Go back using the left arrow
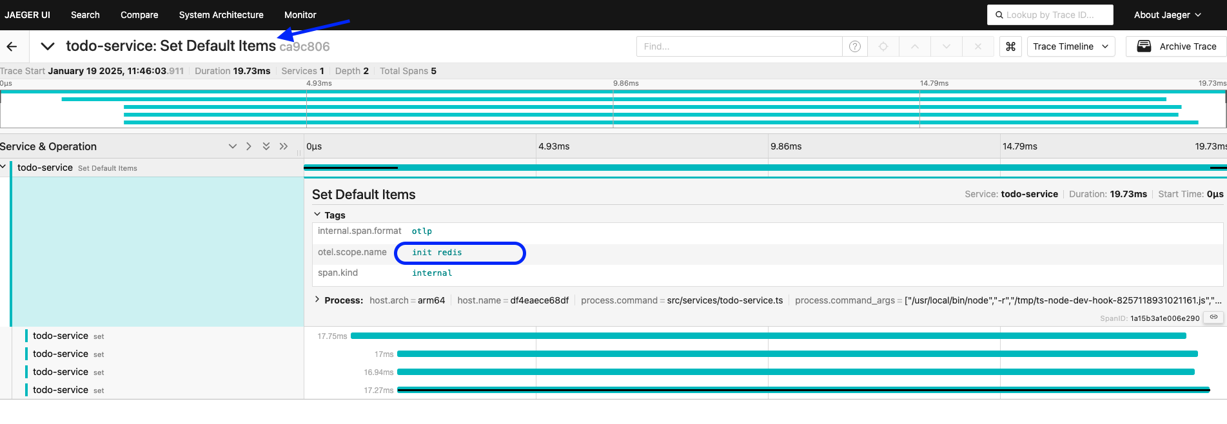 pyautogui.click(x=12, y=46)
